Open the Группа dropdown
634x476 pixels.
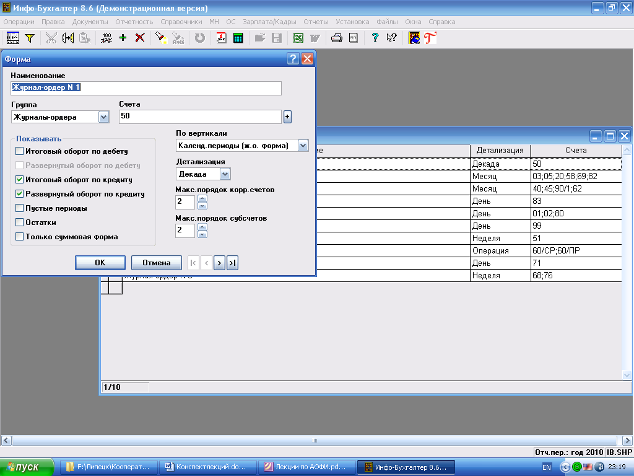pos(104,117)
